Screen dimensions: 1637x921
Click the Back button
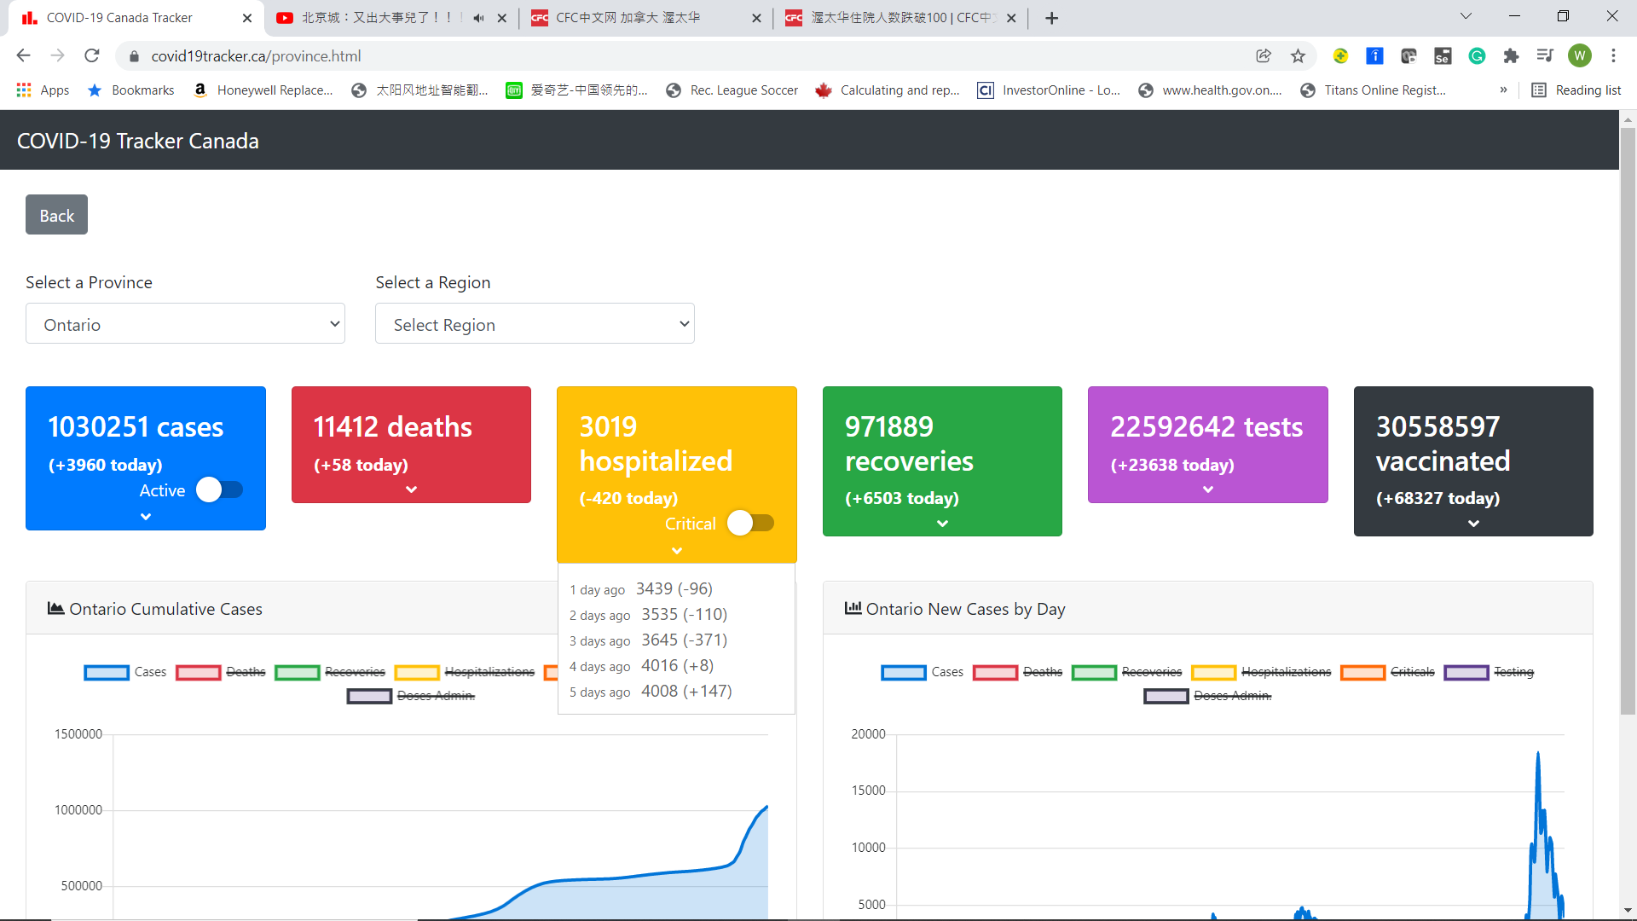[x=56, y=215]
